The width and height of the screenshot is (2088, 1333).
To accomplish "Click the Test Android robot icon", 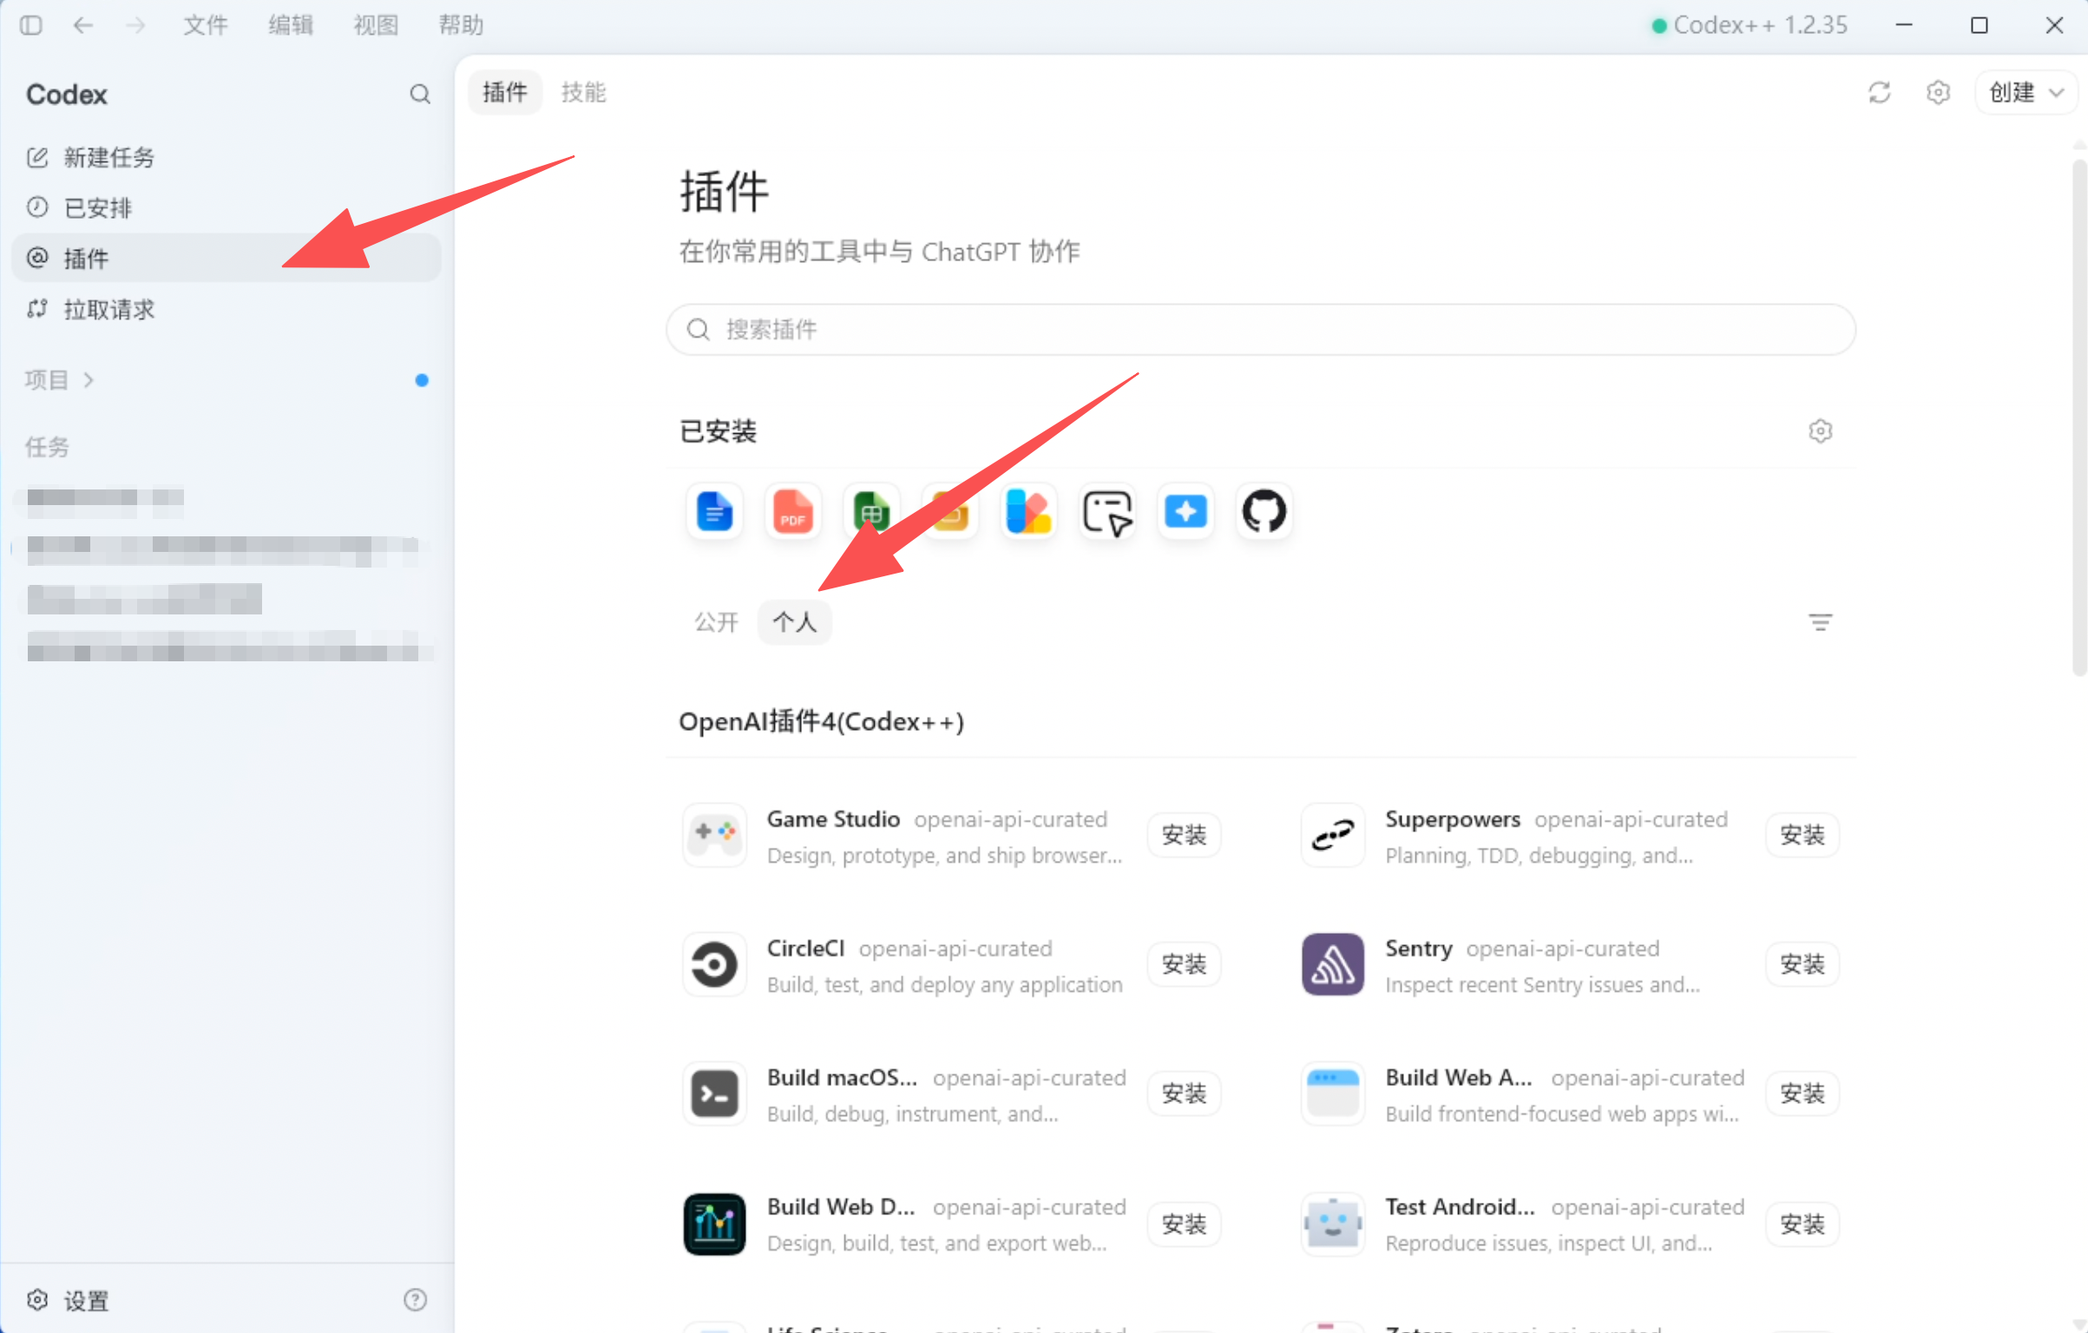I will point(1333,1224).
